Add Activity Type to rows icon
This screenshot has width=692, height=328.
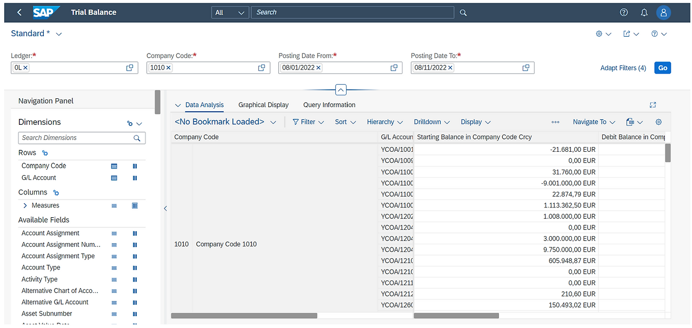tap(114, 279)
